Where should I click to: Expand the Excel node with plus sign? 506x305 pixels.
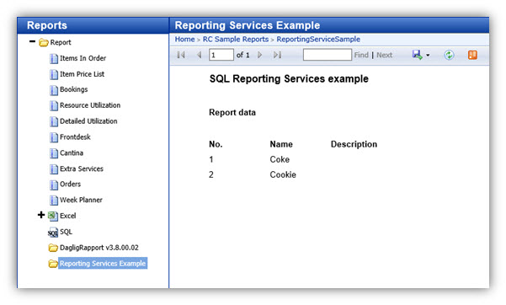pos(41,215)
